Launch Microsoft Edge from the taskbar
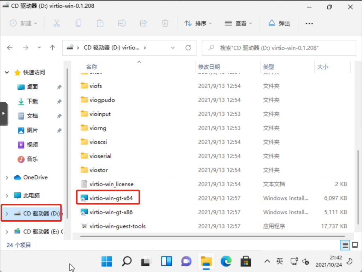This screenshot has height=272, width=362. coord(226,261)
